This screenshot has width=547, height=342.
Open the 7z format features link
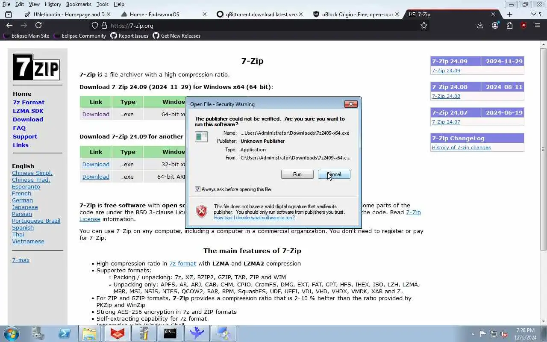tap(182, 263)
